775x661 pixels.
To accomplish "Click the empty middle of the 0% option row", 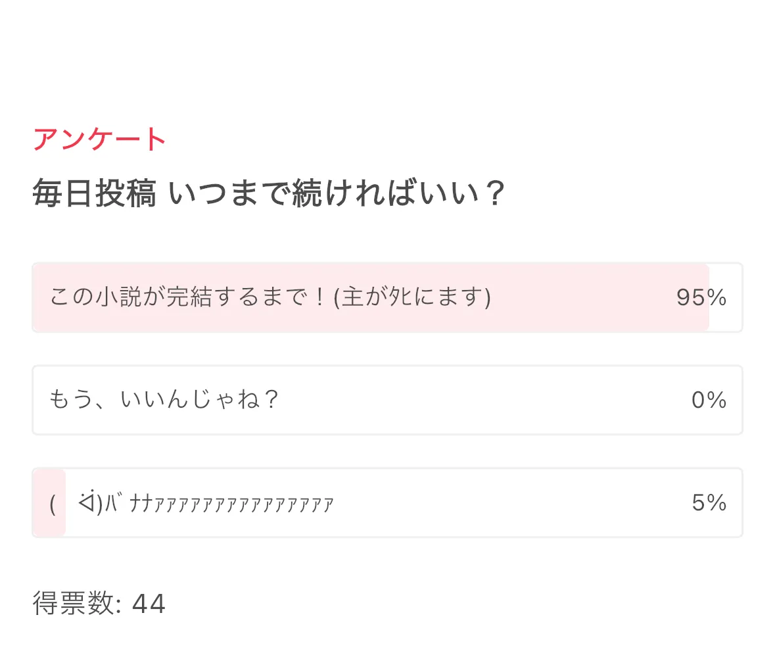I will [x=484, y=400].
